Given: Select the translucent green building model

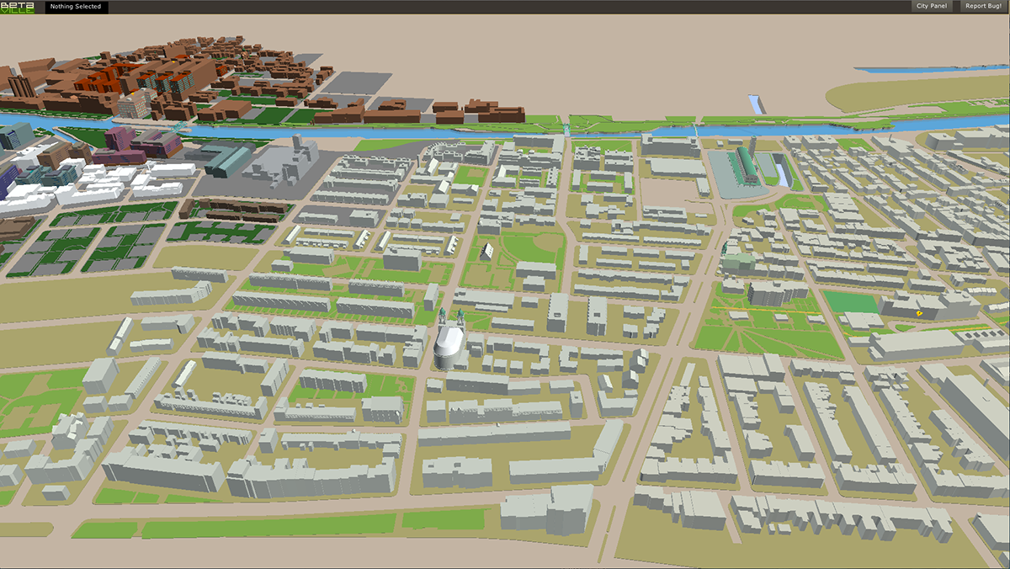Looking at the screenshot, I should [740, 263].
